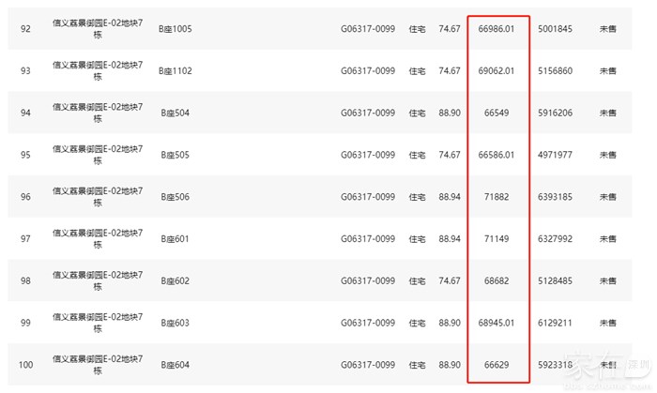
Task: Select the B座603 unit cell
Action: (x=175, y=323)
